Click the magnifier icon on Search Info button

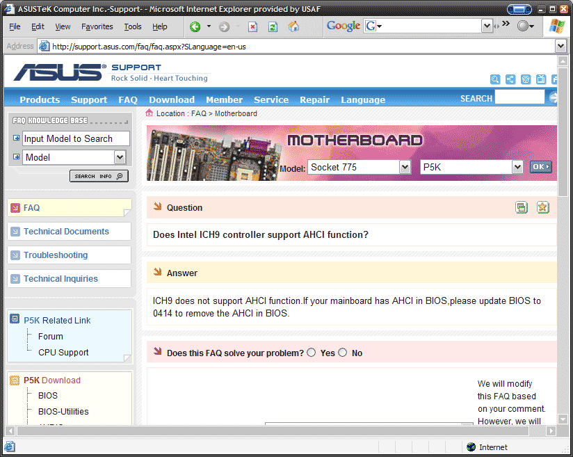[120, 176]
